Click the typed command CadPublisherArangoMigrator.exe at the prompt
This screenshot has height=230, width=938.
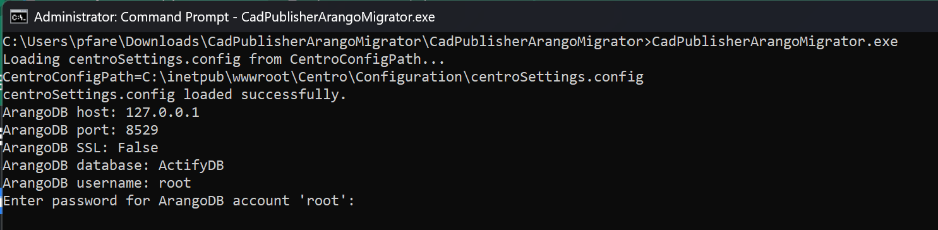point(774,42)
